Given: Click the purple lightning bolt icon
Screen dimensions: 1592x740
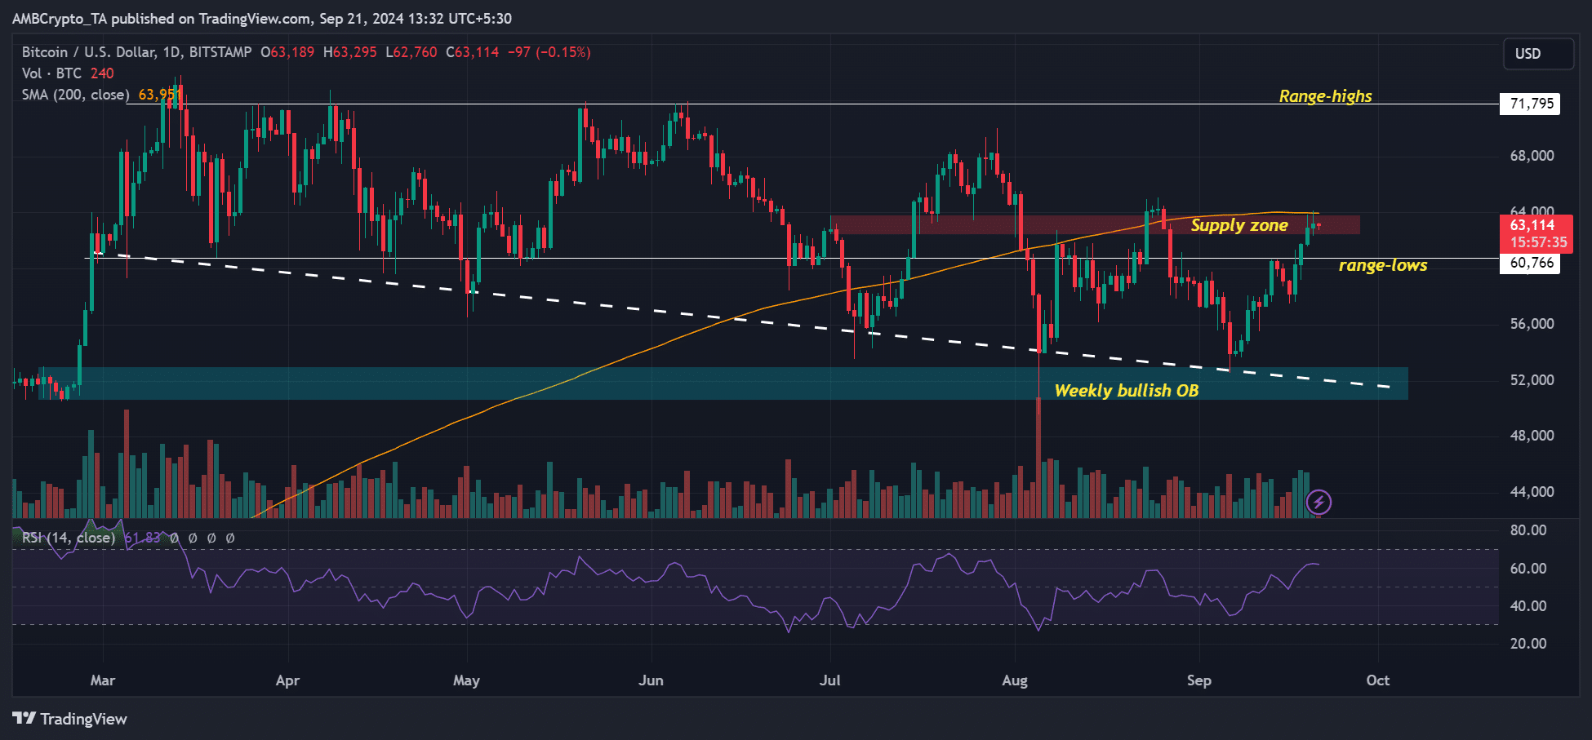Looking at the screenshot, I should [1319, 502].
